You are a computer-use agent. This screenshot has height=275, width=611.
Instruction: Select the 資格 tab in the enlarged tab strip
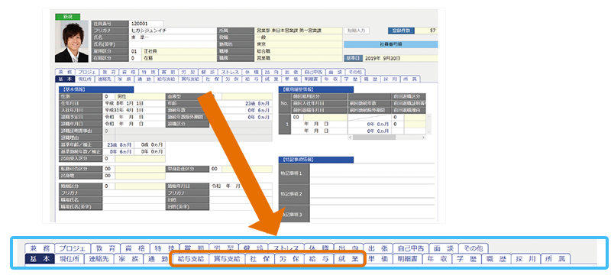[135, 248]
